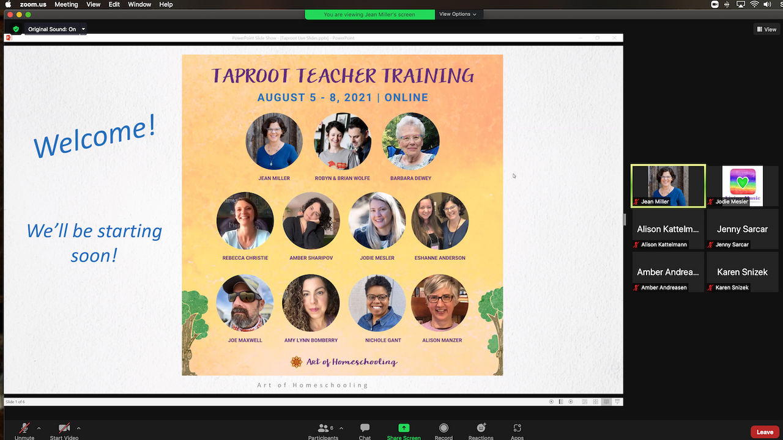This screenshot has height=440, width=783.
Task: Open the Edit menu
Action: coord(114,4)
